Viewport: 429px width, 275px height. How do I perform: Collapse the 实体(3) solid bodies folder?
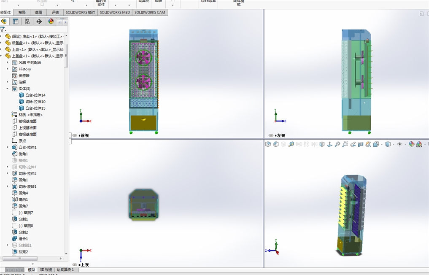tap(8, 89)
